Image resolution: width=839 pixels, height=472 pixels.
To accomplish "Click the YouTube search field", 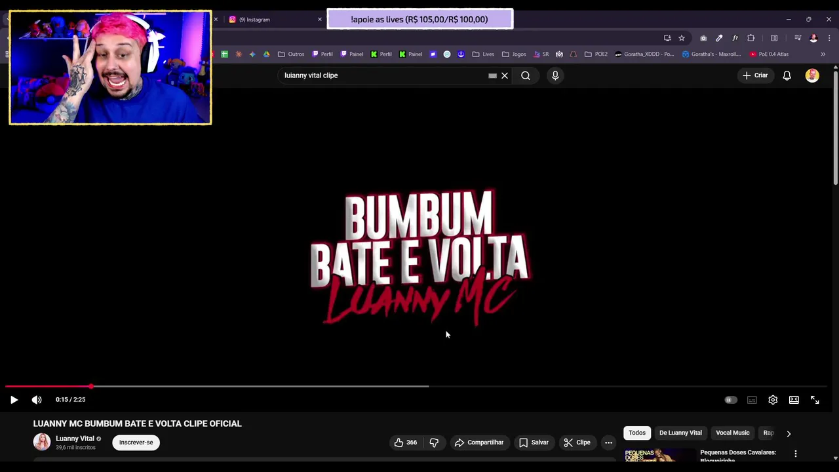I will pyautogui.click(x=383, y=75).
